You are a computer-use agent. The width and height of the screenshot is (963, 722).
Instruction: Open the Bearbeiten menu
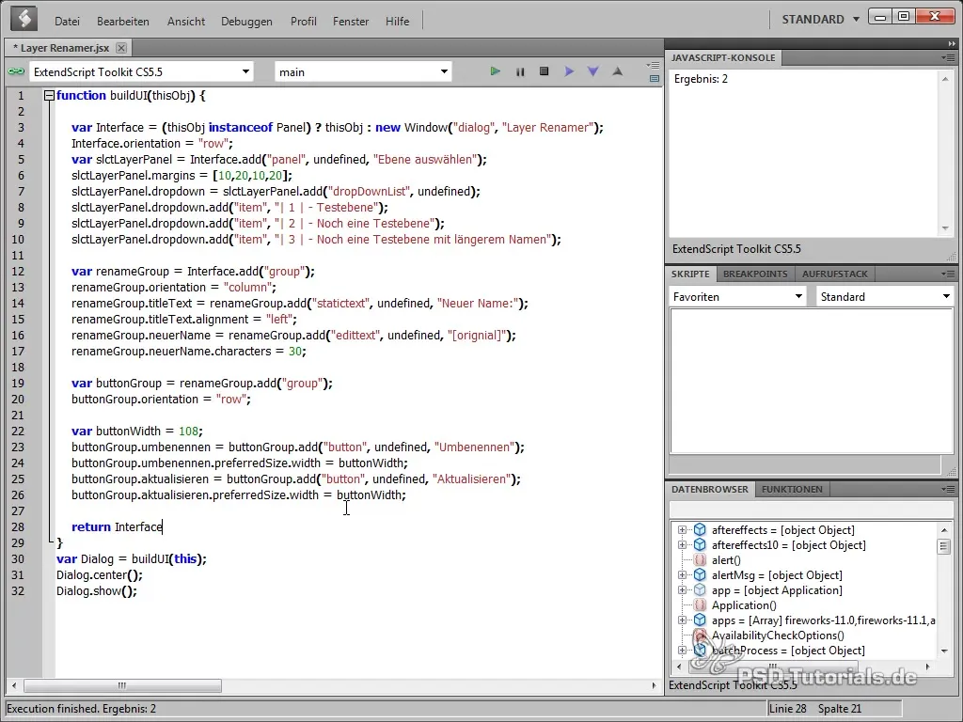(123, 21)
